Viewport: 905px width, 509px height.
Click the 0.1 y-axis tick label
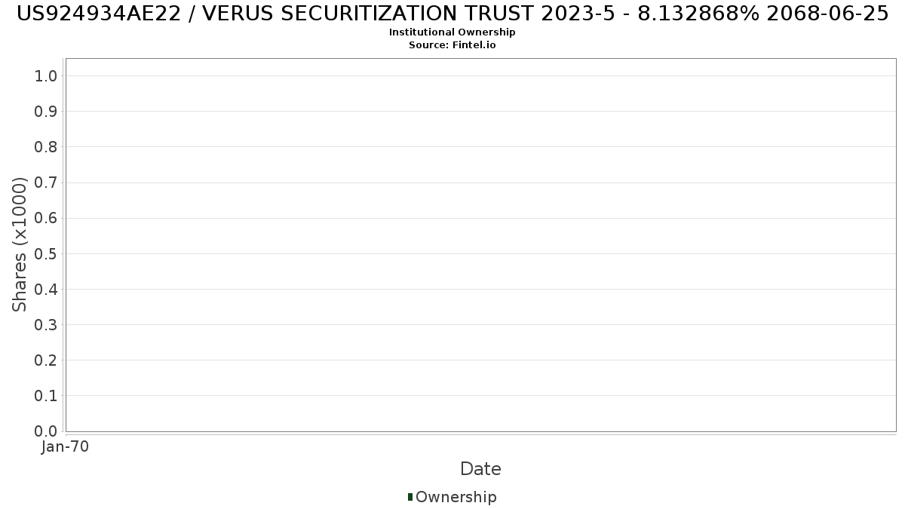pos(45,396)
